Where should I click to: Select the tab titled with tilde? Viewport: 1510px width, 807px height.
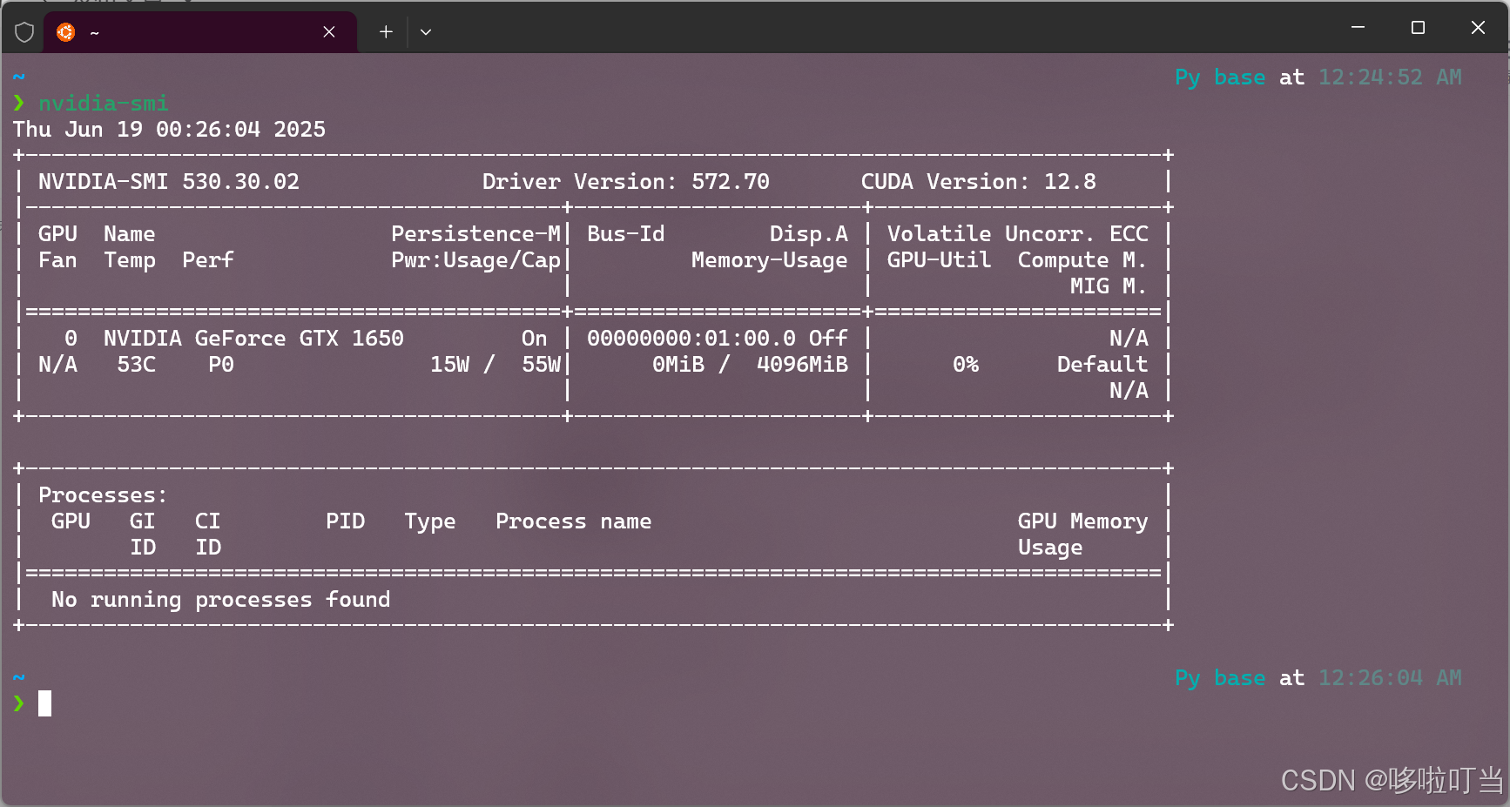tap(174, 32)
